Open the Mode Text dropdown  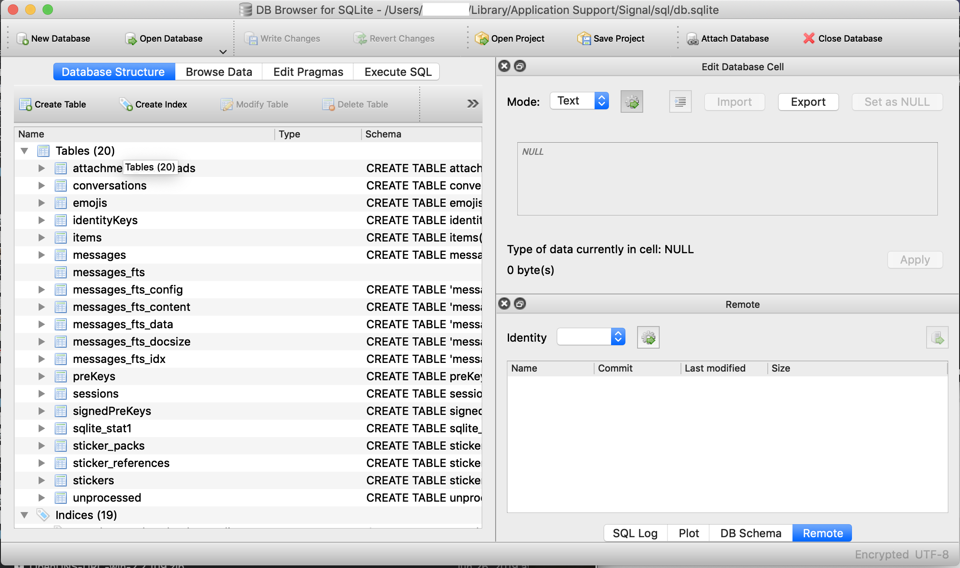pos(579,101)
